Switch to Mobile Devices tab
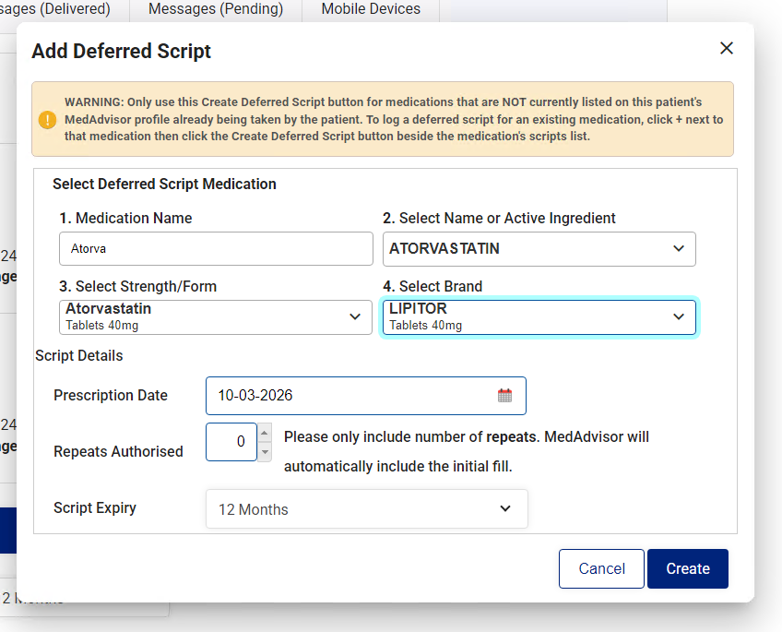Image resolution: width=782 pixels, height=632 pixels. [x=371, y=9]
